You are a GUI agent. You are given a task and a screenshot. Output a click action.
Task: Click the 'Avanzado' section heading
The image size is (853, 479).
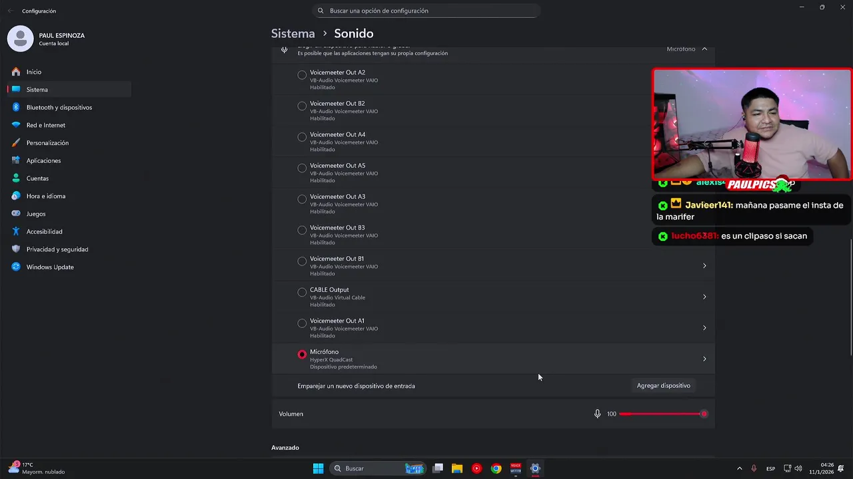click(x=285, y=448)
